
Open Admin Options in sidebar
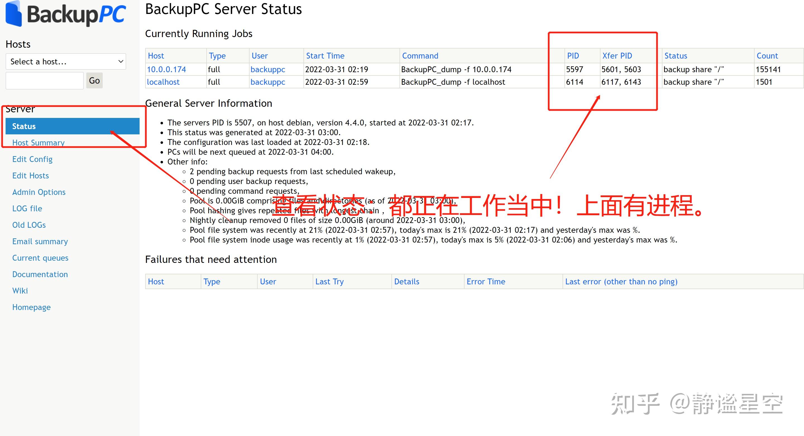click(39, 192)
